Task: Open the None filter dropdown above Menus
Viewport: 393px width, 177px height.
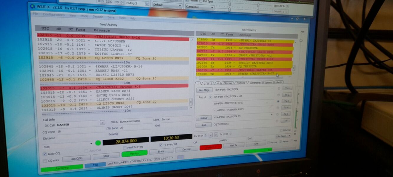Action: (x=283, y=136)
